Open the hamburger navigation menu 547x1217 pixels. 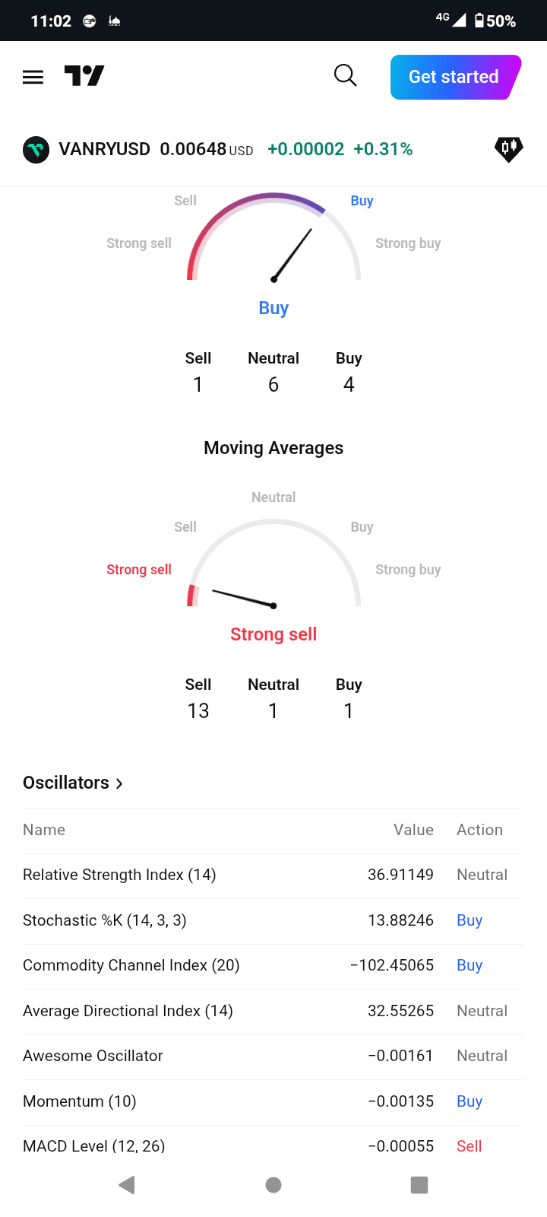33,77
